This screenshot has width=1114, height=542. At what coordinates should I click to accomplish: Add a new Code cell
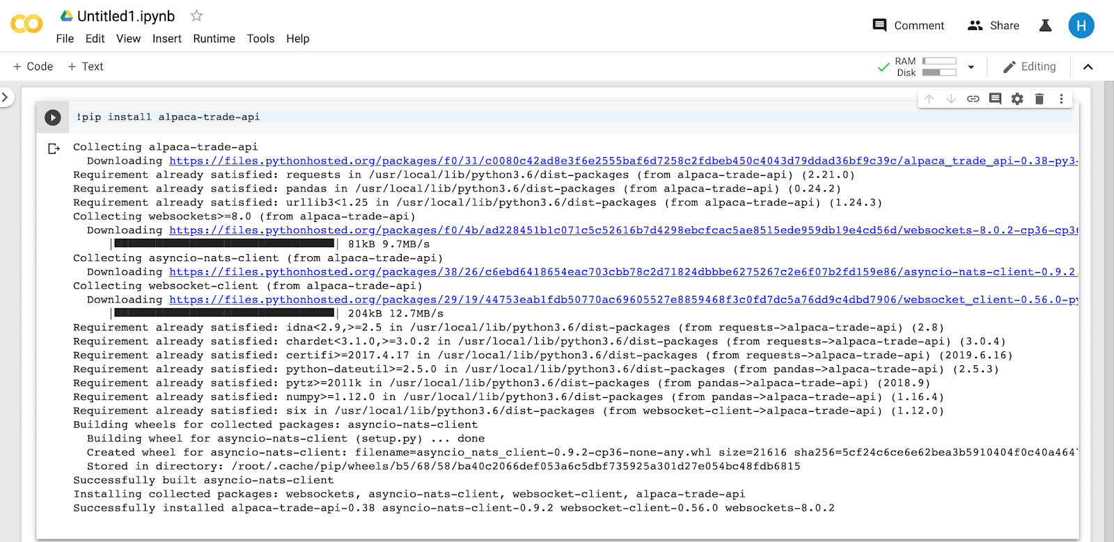coord(33,67)
